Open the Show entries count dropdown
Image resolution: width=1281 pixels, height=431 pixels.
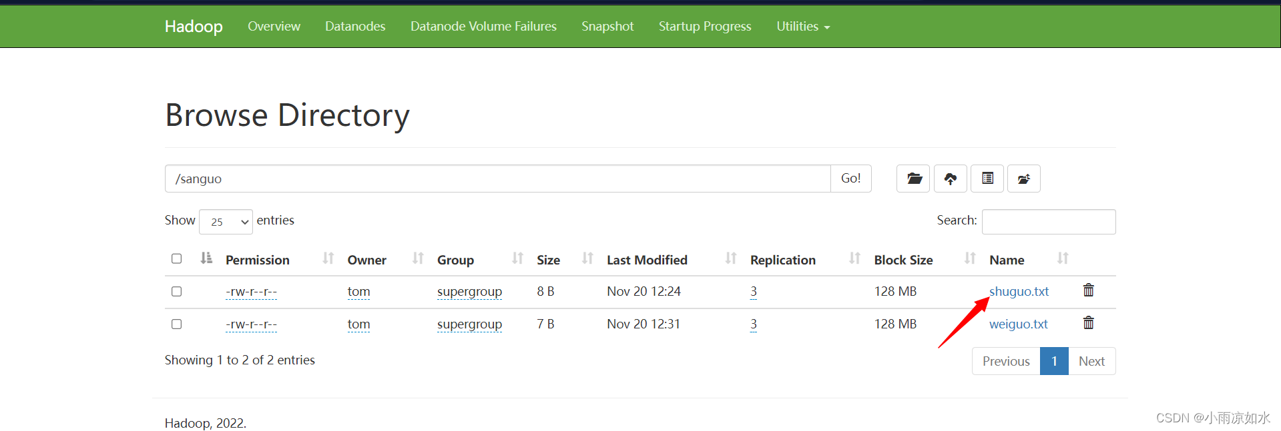point(226,222)
